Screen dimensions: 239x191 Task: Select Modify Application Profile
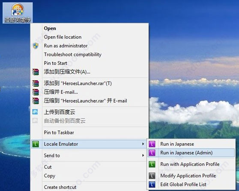(191, 176)
